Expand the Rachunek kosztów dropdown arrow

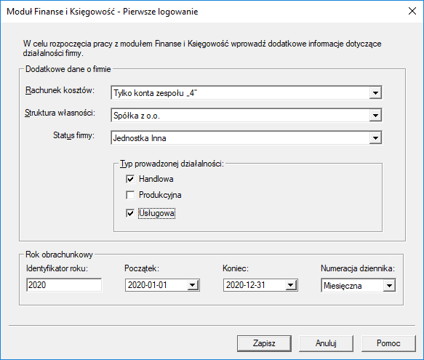(375, 93)
